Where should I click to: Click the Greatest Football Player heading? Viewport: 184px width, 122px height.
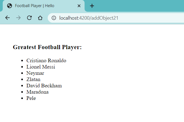[47, 47]
